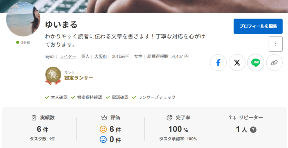Open the ライター category link
Screen dimensions: 288x148
click(68, 56)
